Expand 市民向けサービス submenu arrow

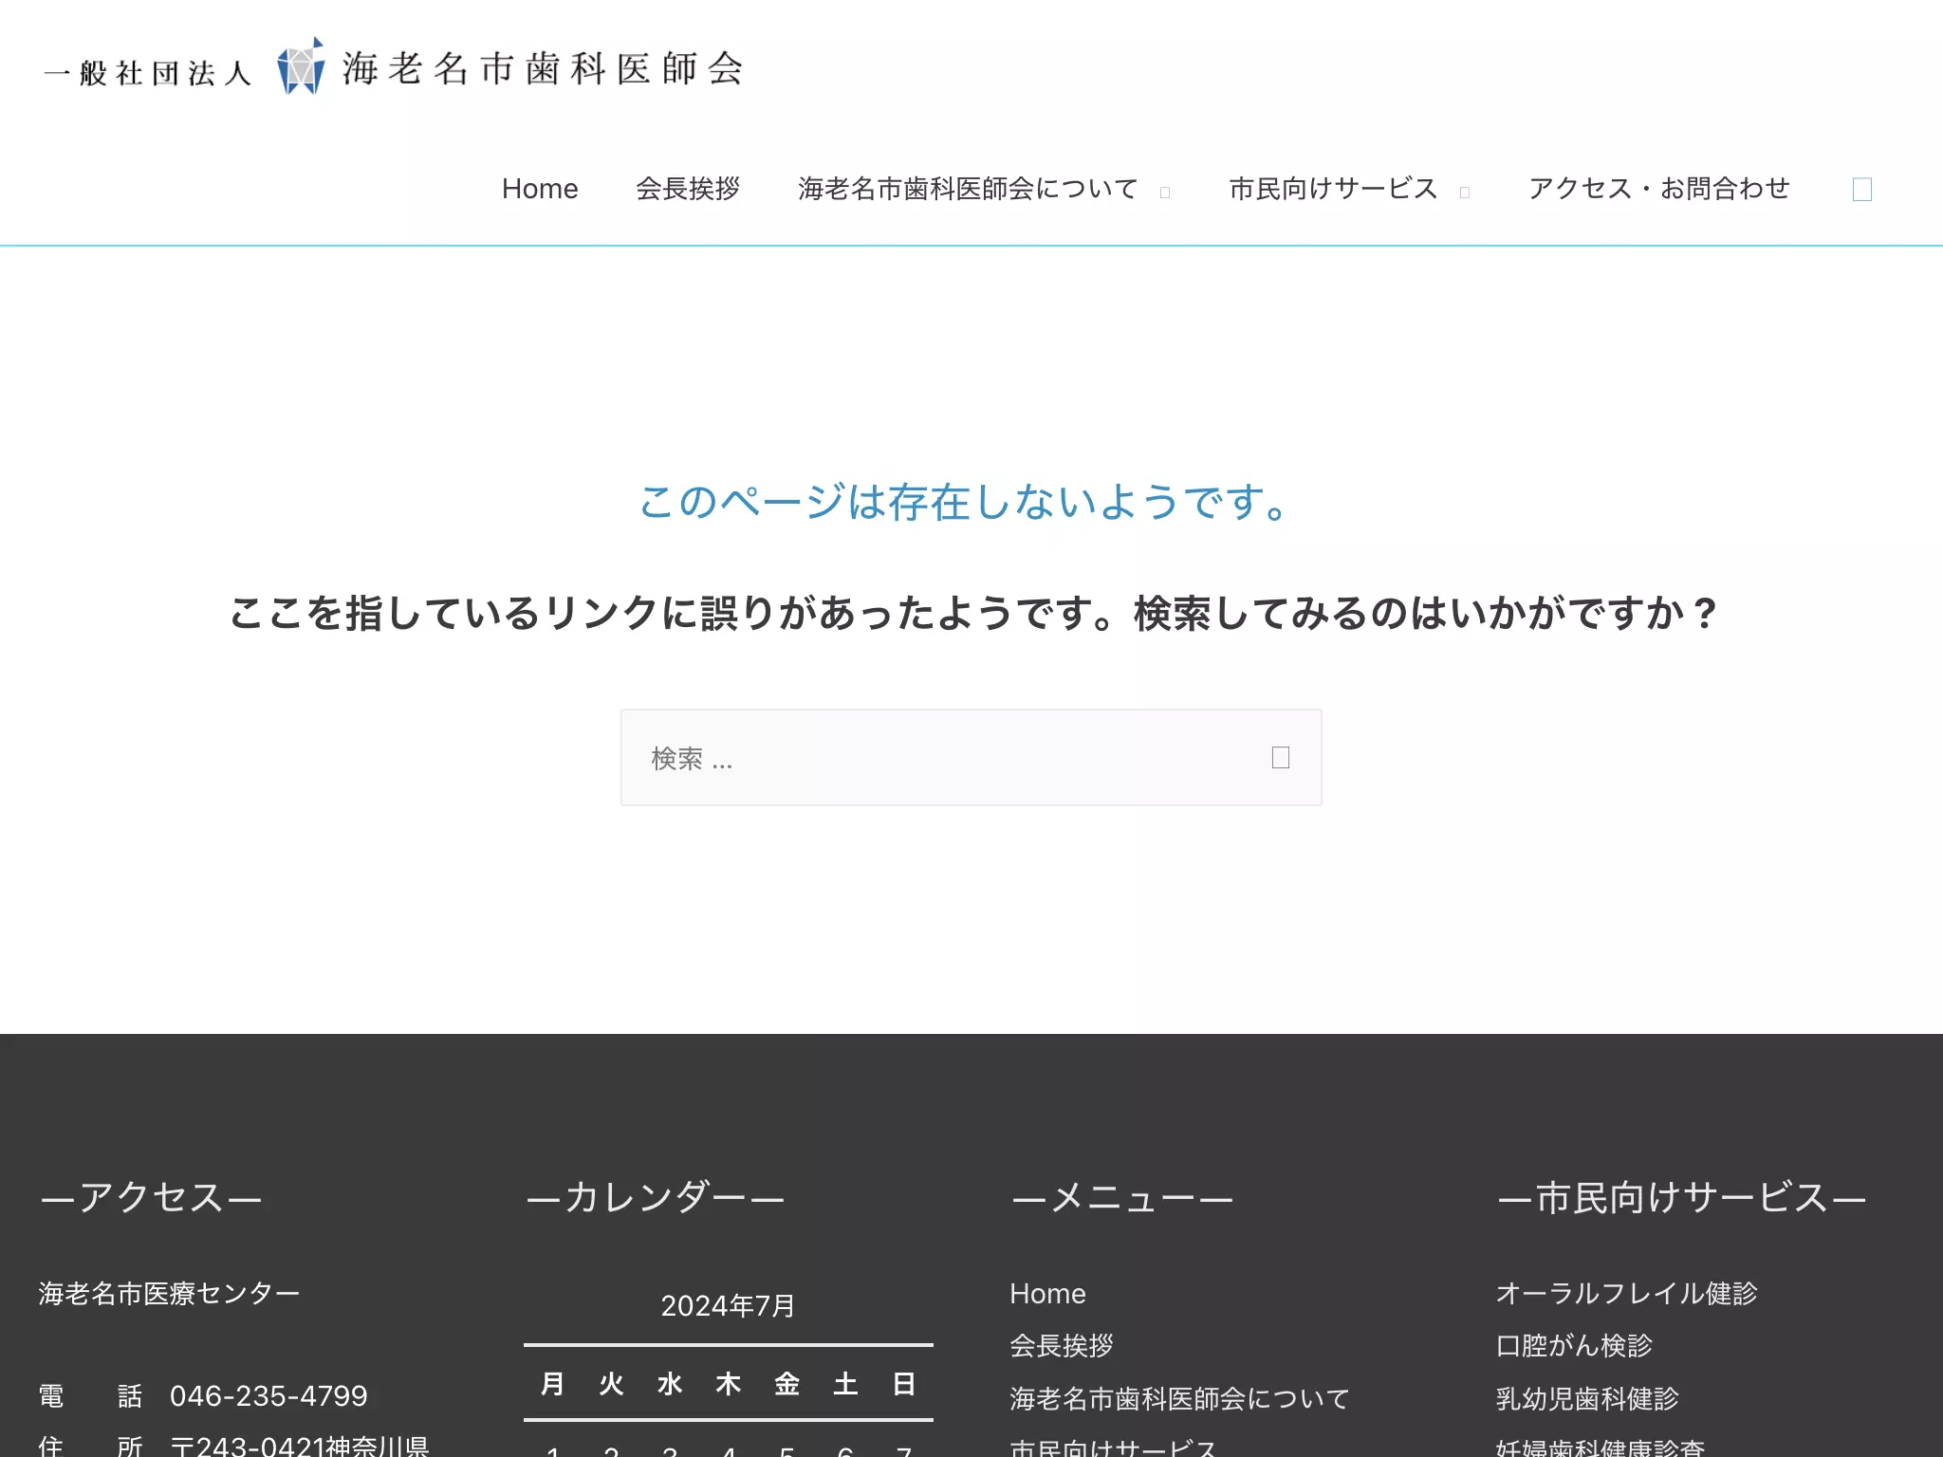tap(1465, 193)
